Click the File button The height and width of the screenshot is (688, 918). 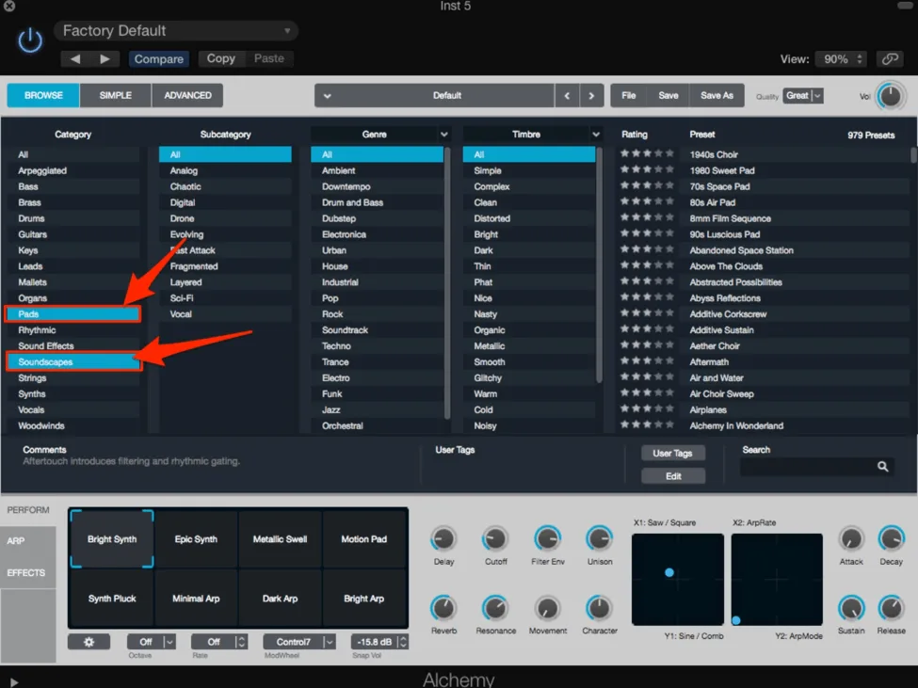[x=629, y=95]
